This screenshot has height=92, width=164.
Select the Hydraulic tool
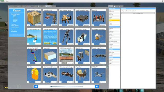pyautogui.click(x=114, y=15)
